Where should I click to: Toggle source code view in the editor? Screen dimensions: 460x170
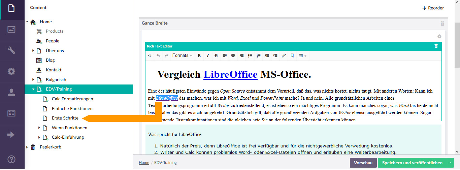point(150,56)
